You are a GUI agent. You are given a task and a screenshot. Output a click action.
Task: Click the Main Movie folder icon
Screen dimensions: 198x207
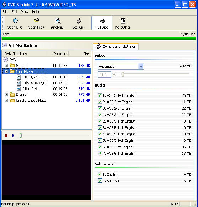(12, 71)
